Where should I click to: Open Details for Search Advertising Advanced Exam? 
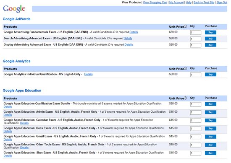[x=128, y=39]
